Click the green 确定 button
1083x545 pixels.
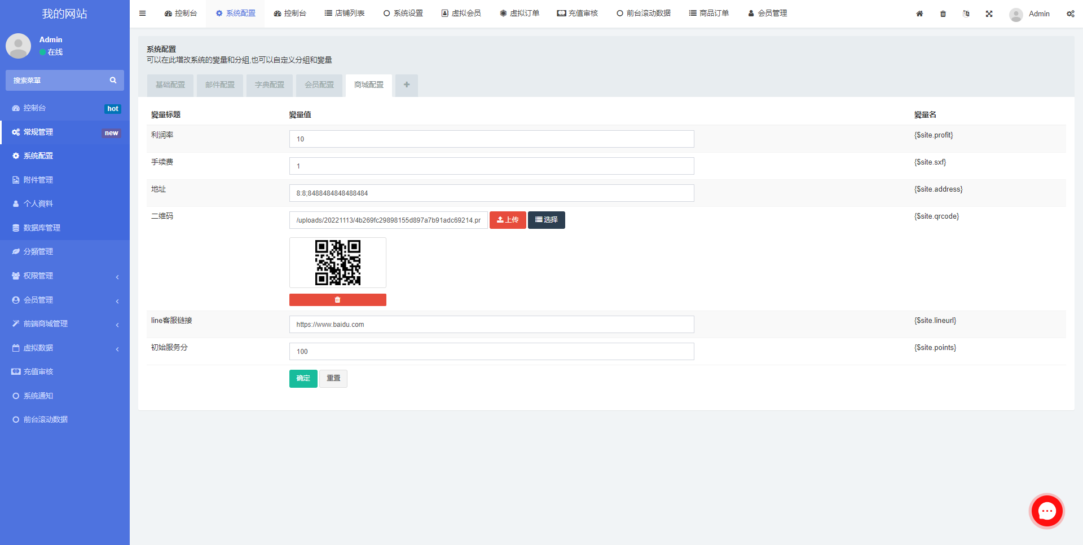tap(303, 378)
